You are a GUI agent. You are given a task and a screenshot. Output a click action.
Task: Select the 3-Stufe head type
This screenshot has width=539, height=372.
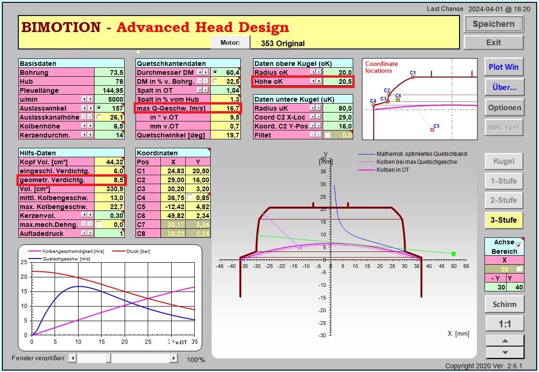click(x=504, y=220)
